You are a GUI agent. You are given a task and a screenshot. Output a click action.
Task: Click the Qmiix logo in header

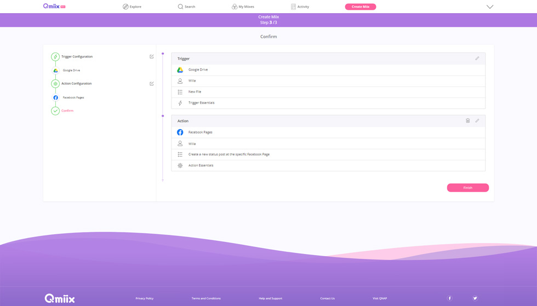click(x=54, y=7)
